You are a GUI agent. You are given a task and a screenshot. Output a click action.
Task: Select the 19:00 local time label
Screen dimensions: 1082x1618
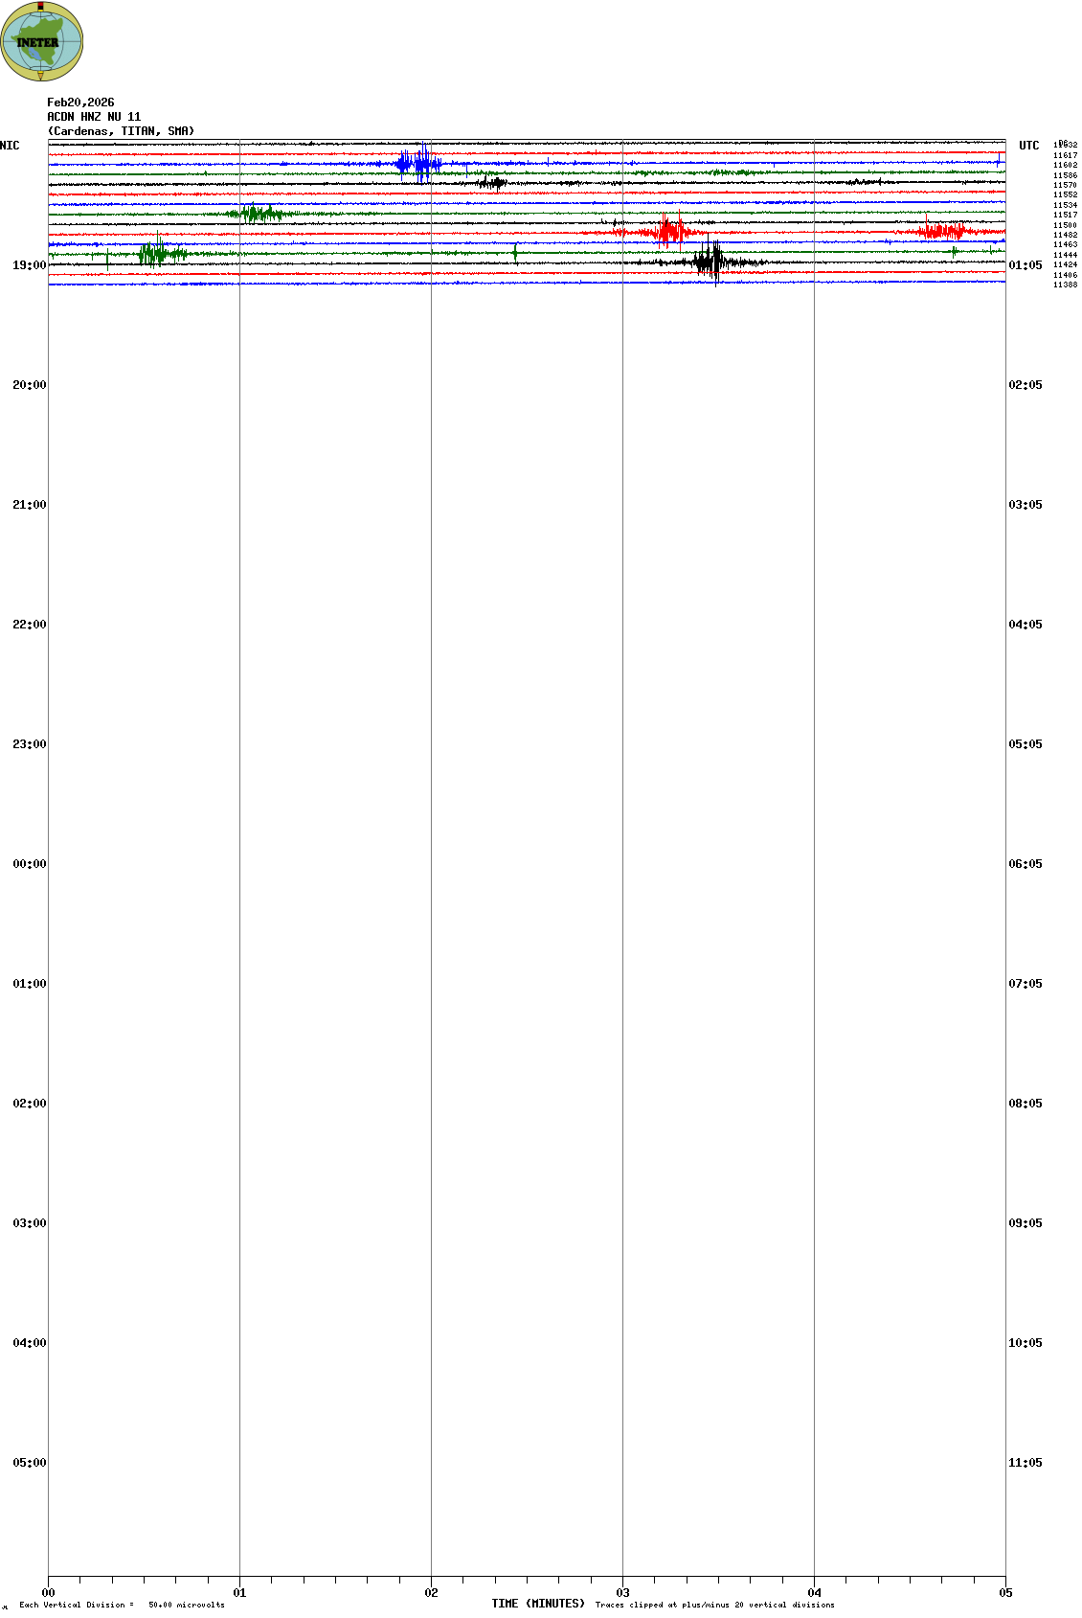tap(29, 265)
